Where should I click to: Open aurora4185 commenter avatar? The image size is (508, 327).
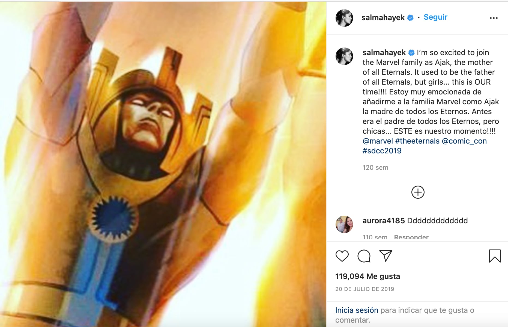coord(344,224)
